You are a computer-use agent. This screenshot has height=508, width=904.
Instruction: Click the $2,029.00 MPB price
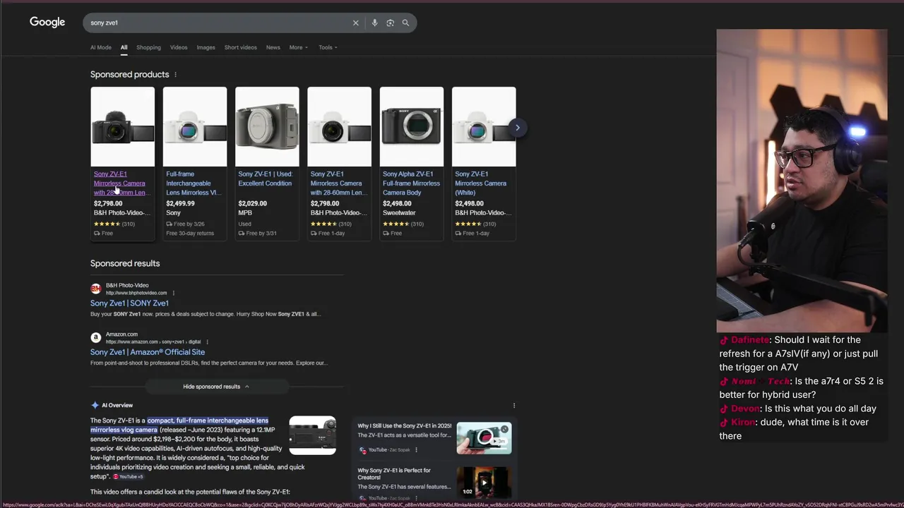coord(253,203)
